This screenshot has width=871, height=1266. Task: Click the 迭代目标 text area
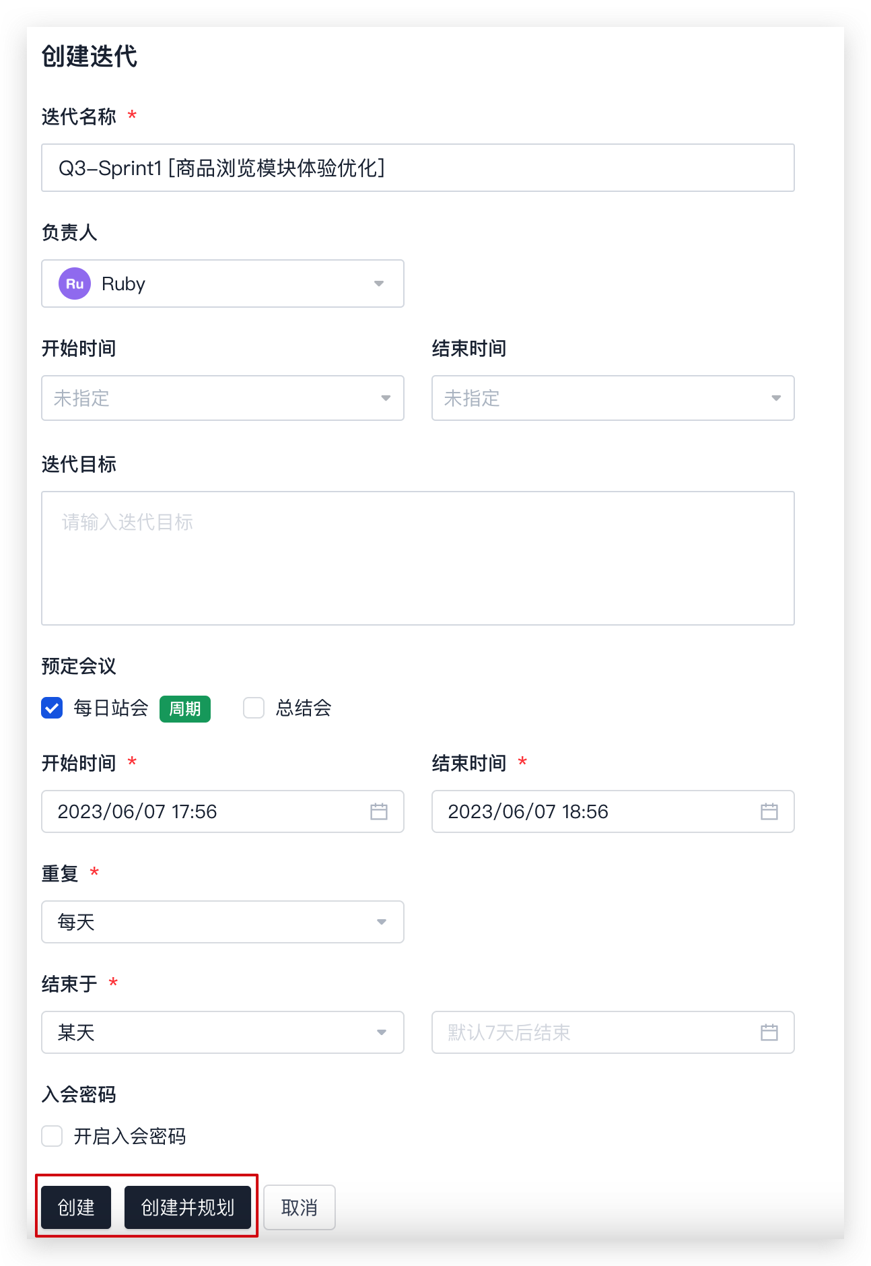[x=418, y=558]
